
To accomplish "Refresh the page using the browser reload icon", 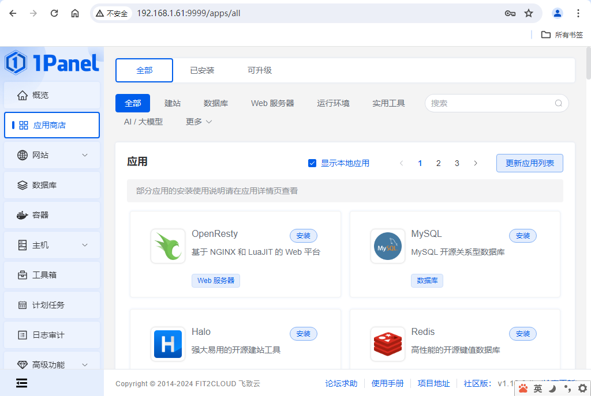I will [54, 13].
